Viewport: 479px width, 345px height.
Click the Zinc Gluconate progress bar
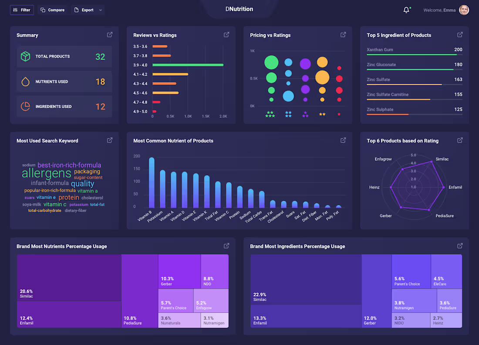[x=414, y=70]
